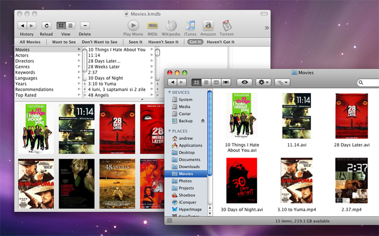Switch Movies.kmdb to list view
Image resolution: width=379 pixels, height=236 pixels.
[70, 25]
